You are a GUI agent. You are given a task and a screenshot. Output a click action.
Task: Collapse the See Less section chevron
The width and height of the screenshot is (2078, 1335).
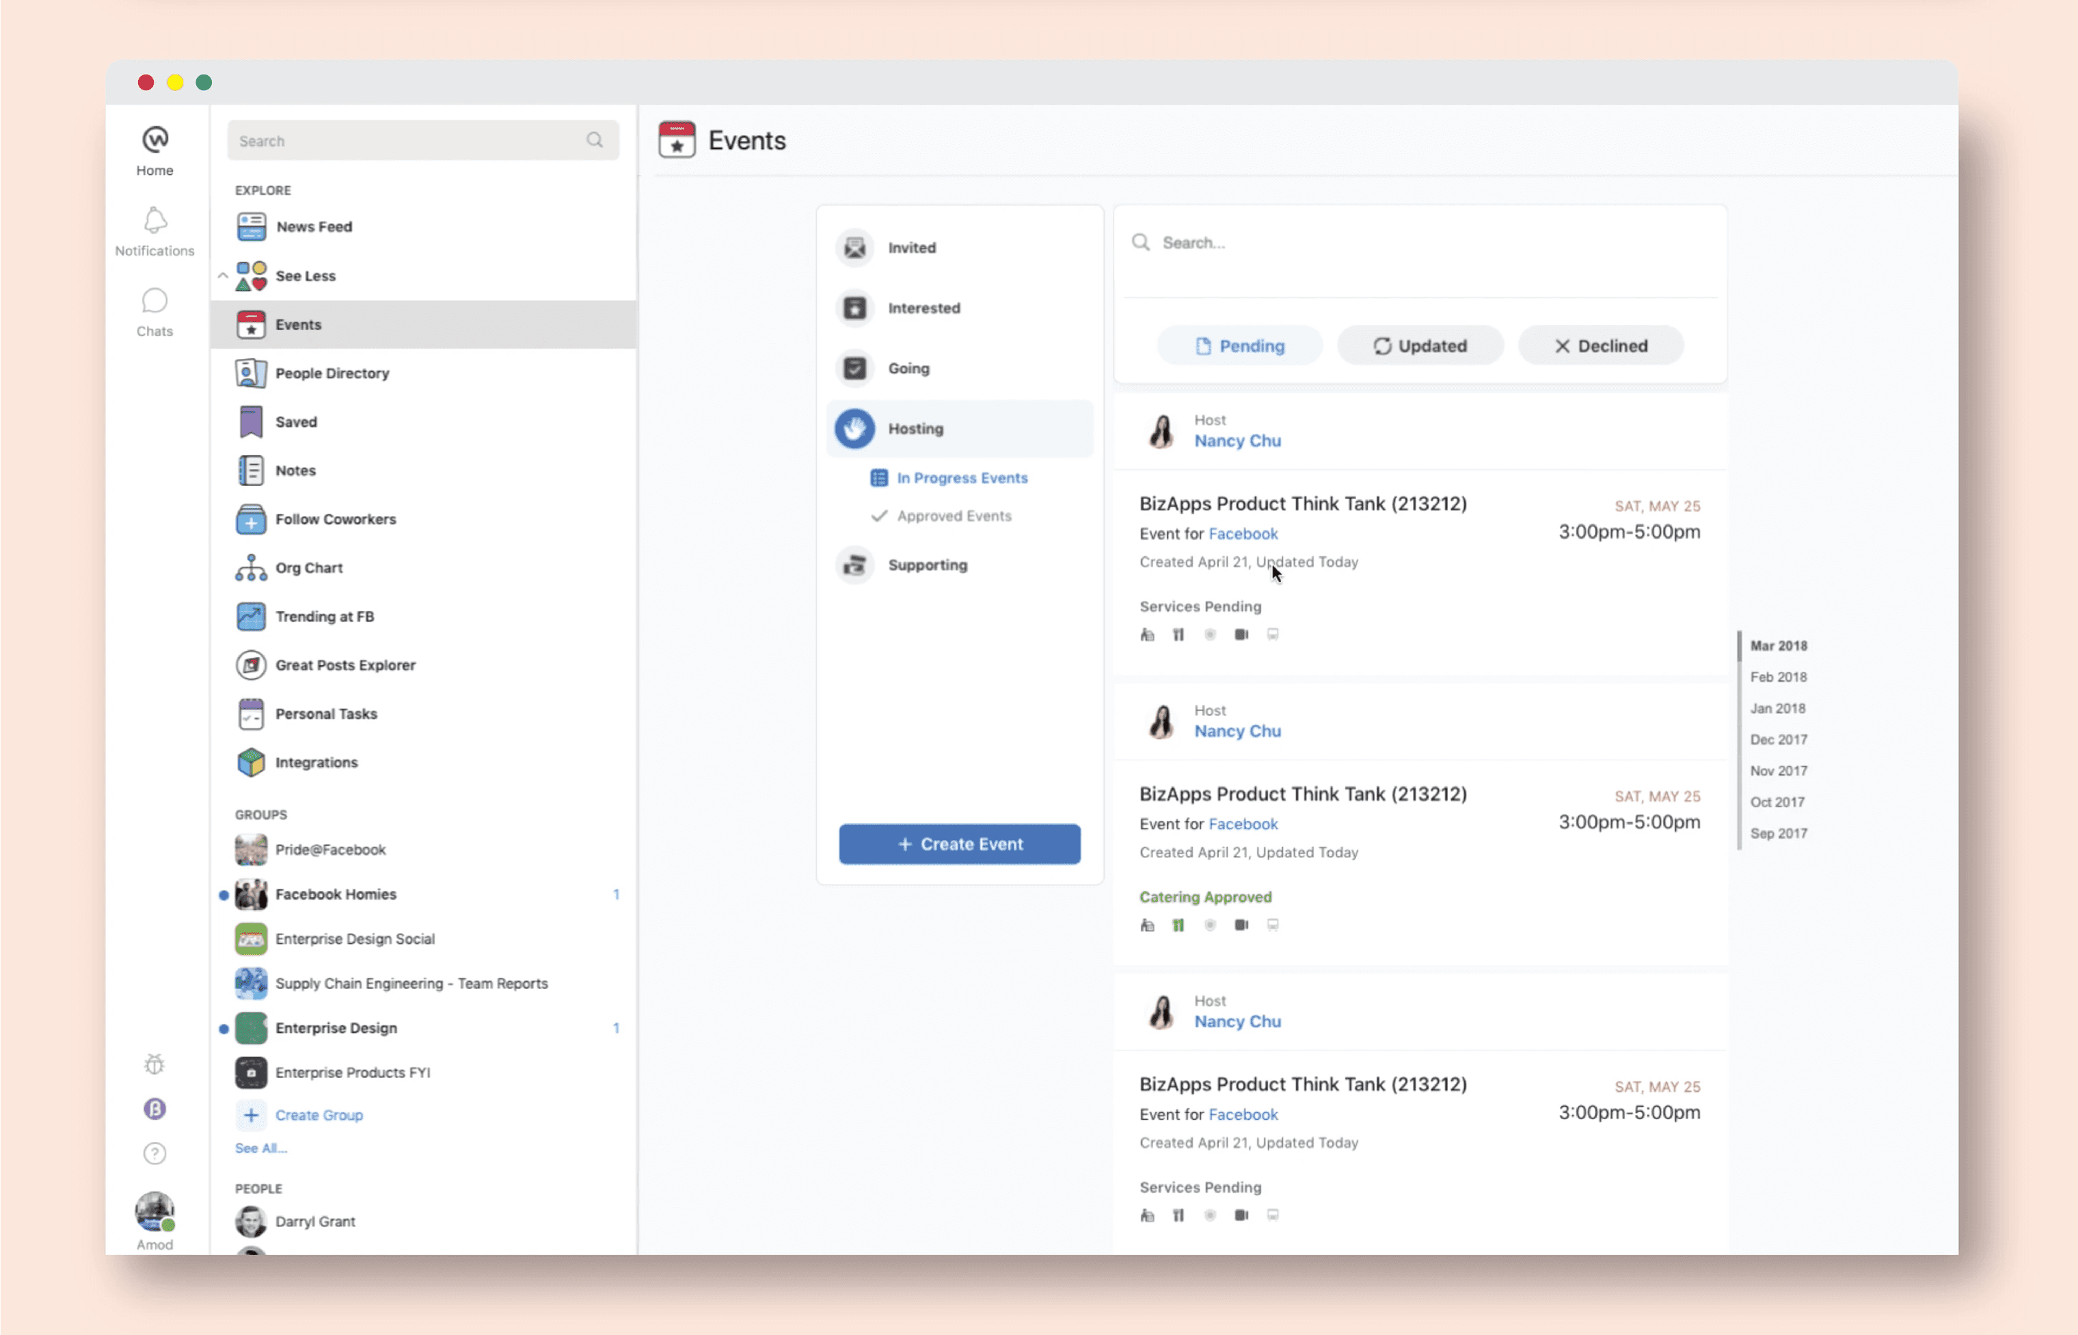[223, 275]
